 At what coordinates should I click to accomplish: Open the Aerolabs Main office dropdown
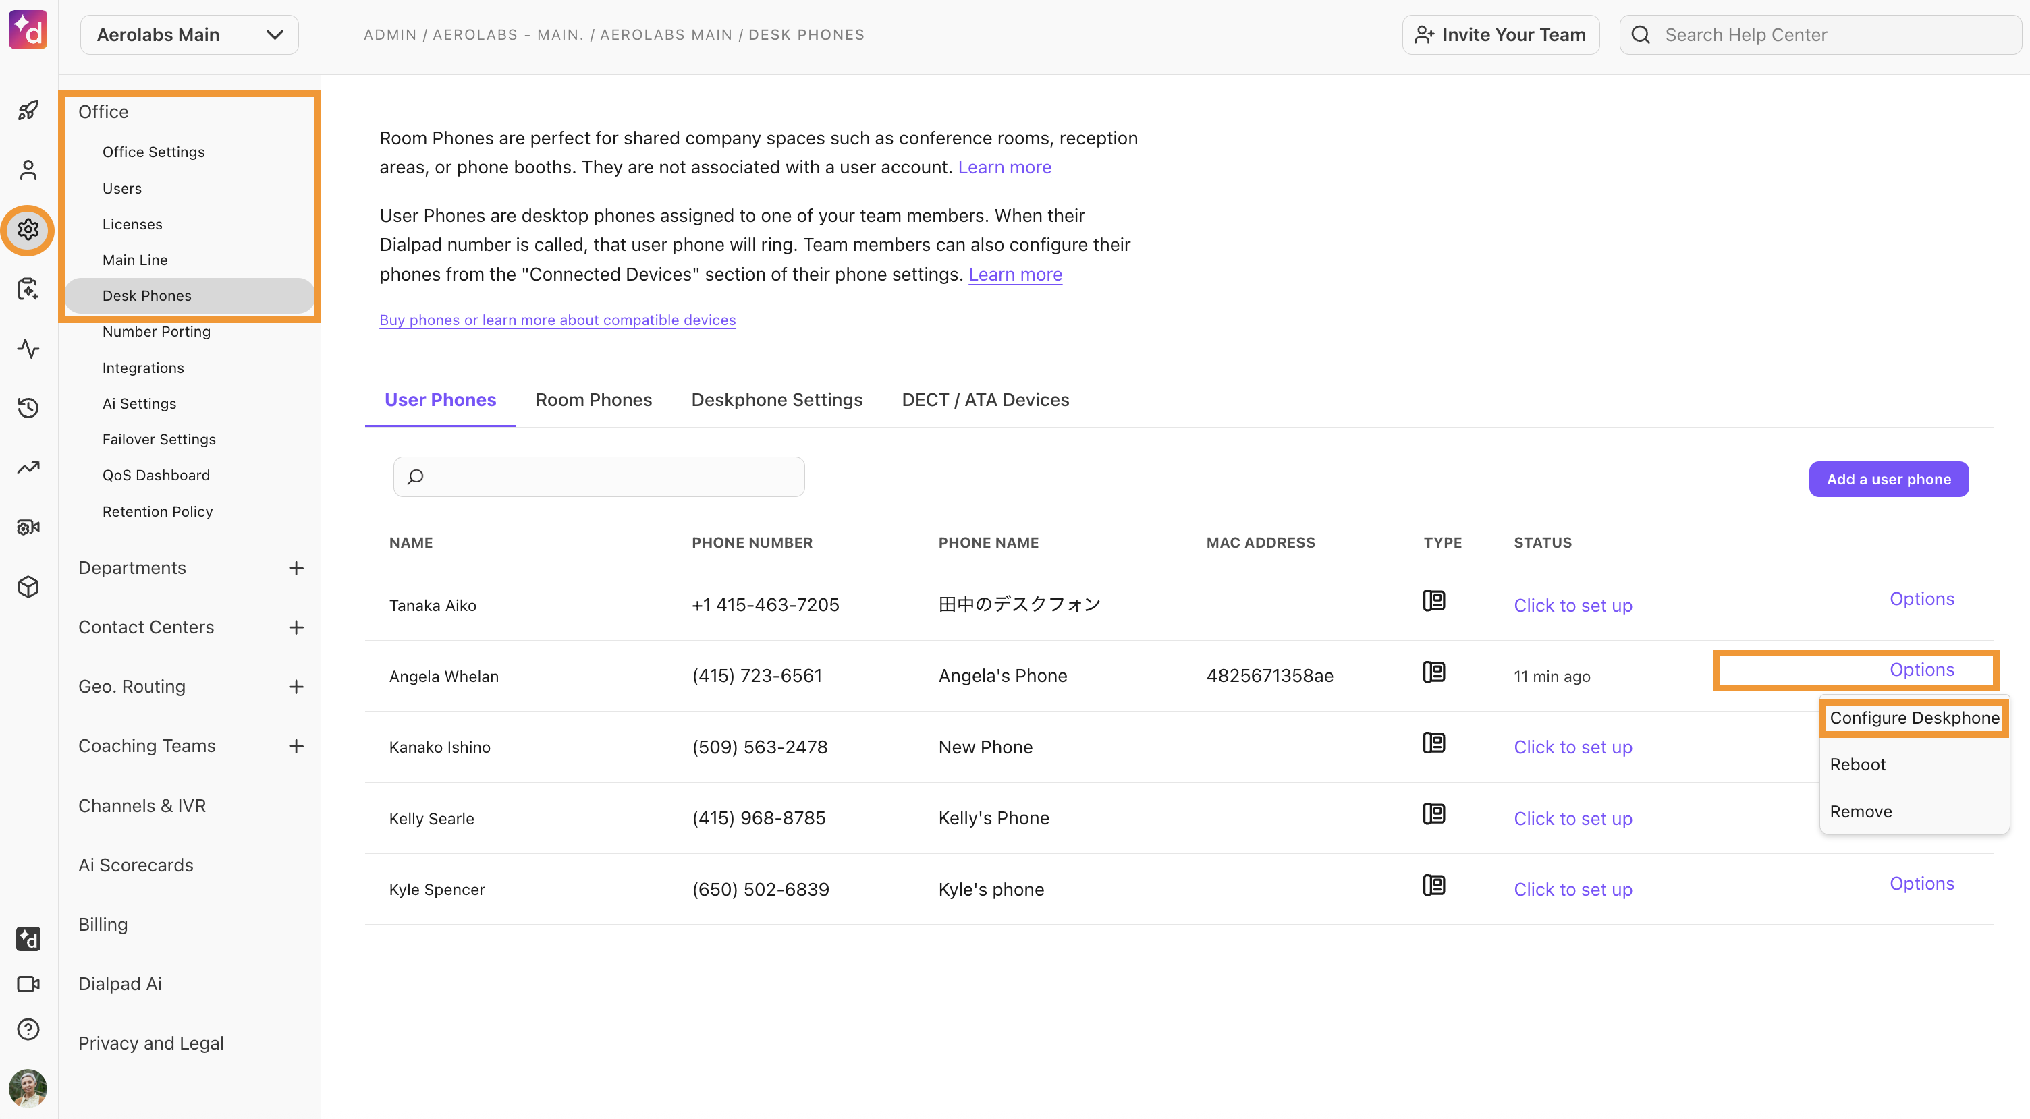click(189, 34)
